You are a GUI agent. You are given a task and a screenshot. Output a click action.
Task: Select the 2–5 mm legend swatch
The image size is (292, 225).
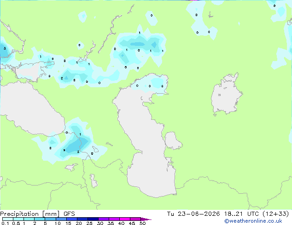pos(40,219)
